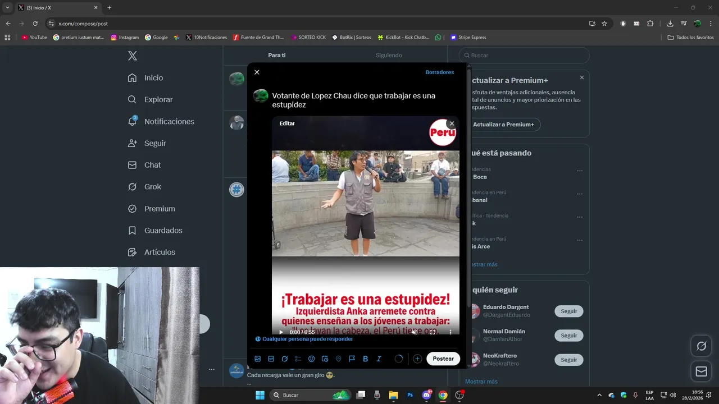Viewport: 719px width, 404px height.
Task: Reload the page in Chrome
Action: pyautogui.click(x=35, y=24)
